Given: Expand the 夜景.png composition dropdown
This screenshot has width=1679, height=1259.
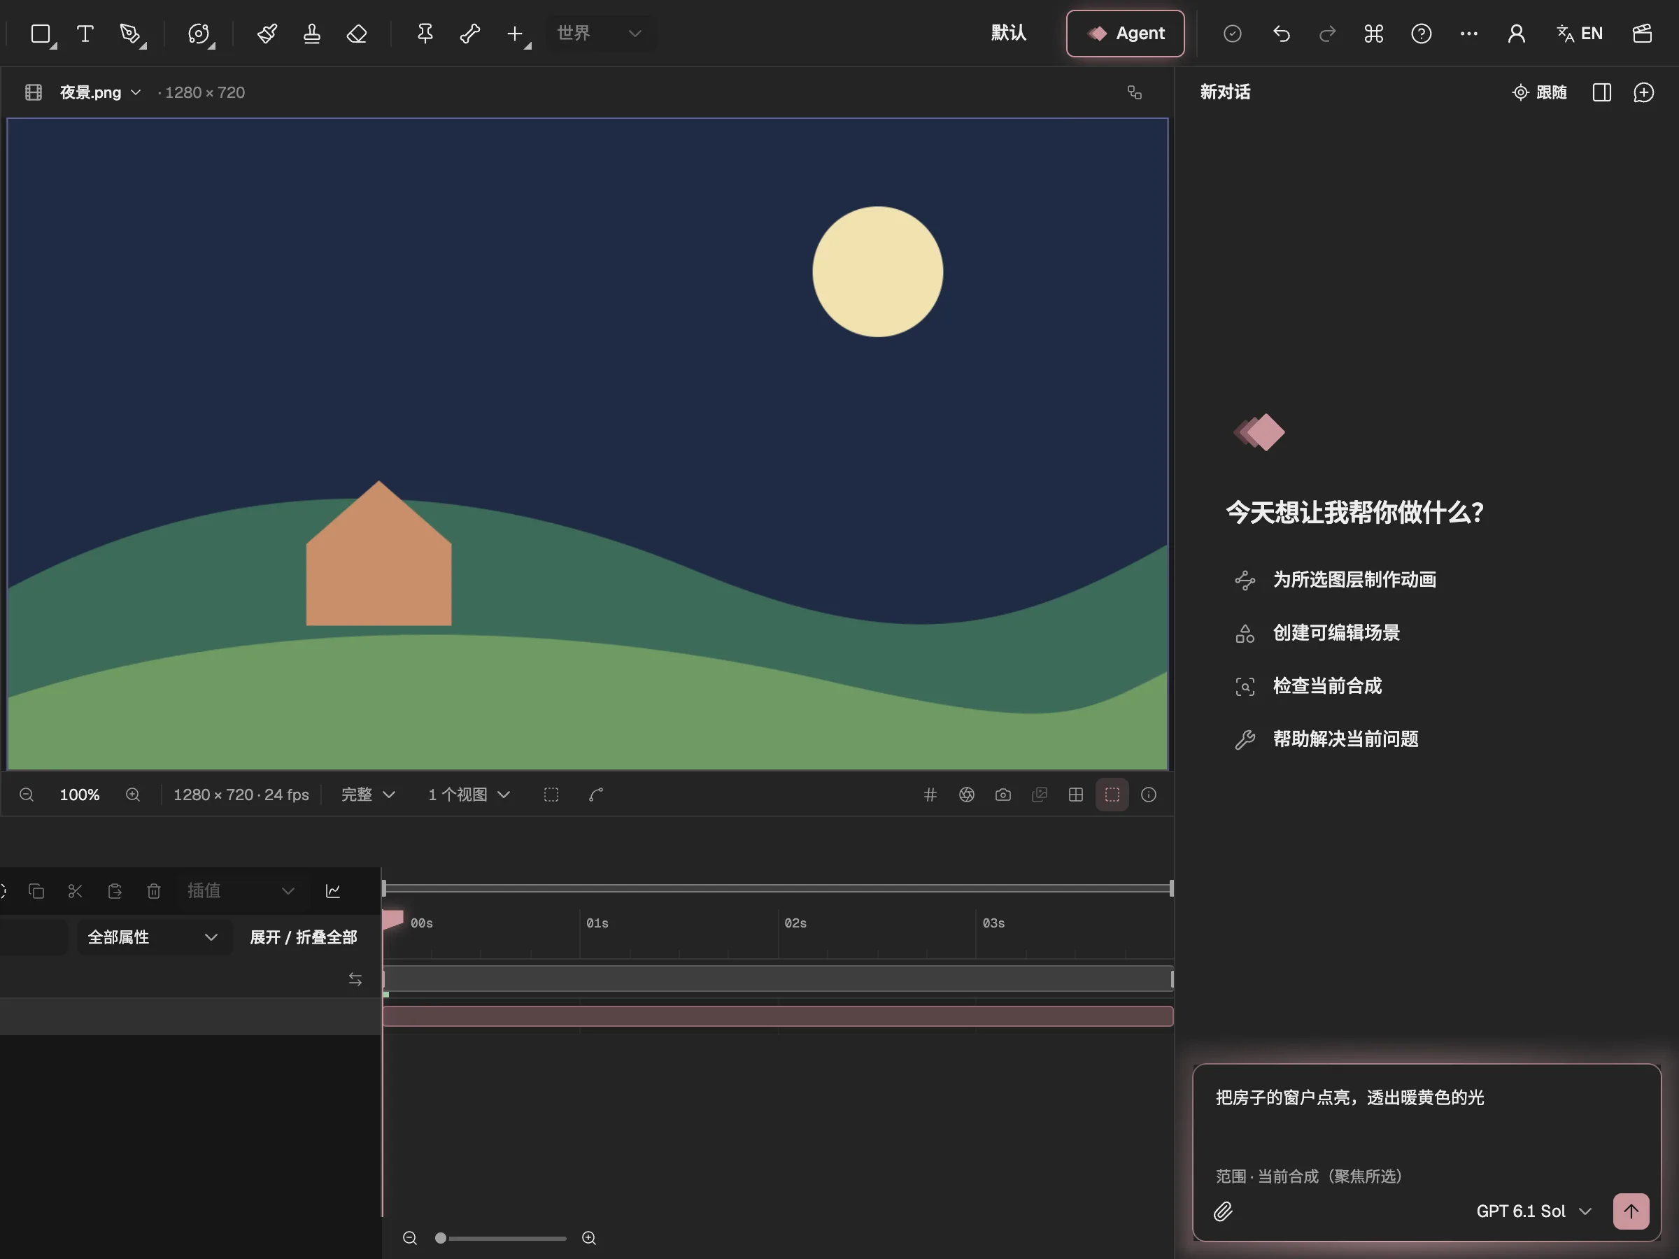Looking at the screenshot, I should click(x=100, y=92).
